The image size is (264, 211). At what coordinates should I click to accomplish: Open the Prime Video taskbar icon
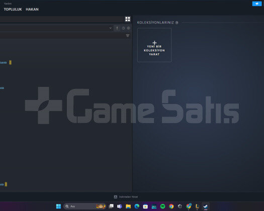tap(154, 206)
